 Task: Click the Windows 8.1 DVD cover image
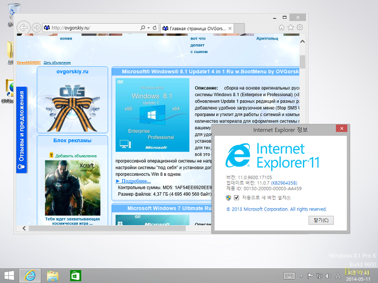(152, 115)
